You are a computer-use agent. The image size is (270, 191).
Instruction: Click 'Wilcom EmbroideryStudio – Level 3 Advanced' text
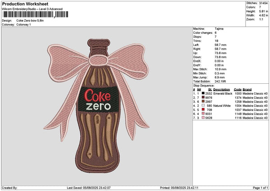[32, 9]
